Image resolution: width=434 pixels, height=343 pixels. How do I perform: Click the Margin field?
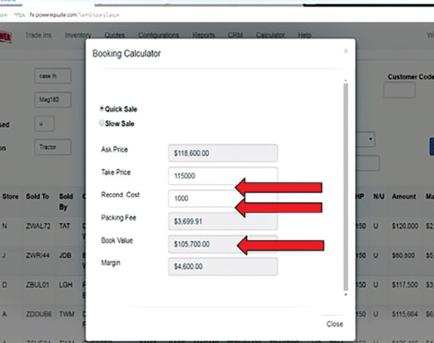click(x=223, y=266)
